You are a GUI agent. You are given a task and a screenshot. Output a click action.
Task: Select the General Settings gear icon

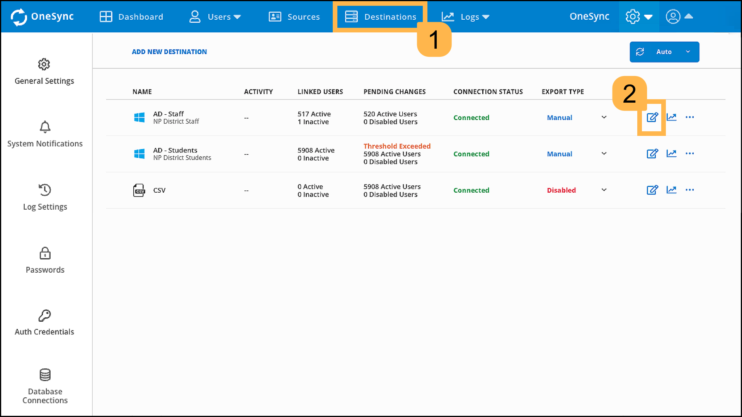point(44,64)
